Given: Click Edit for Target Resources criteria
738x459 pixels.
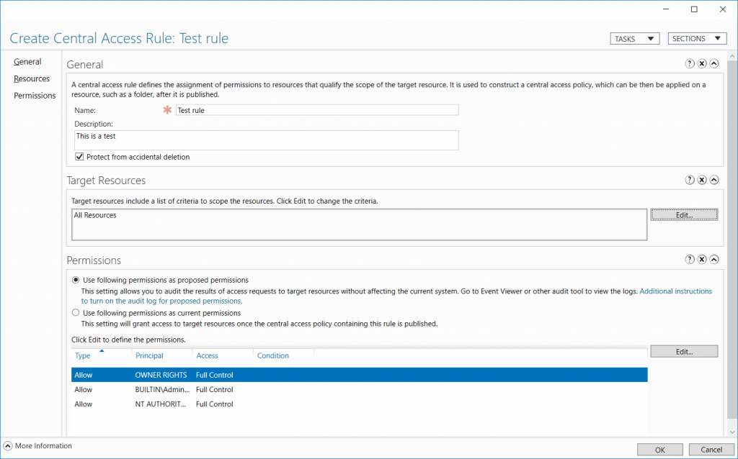Looking at the screenshot, I should (x=683, y=214).
